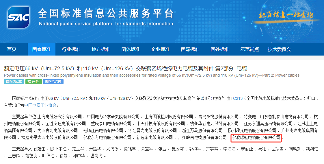Click 青岛汉缆股份有限公司 text
This screenshot has height=164, width=324.
click(x=218, y=117)
